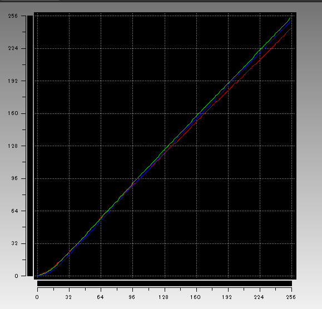
Task: Click the 256 label on horizontal axis
Action: pyautogui.click(x=291, y=297)
